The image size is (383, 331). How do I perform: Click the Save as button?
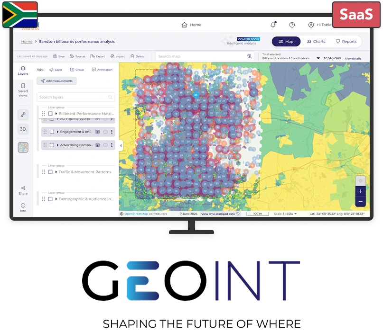(77, 56)
